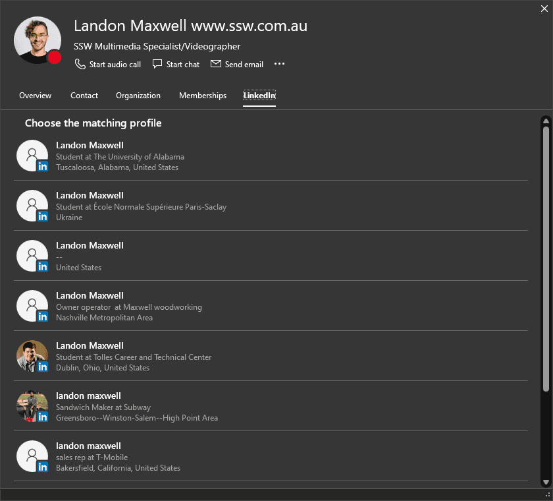
Task: Open the Contact tab
Action: point(84,96)
